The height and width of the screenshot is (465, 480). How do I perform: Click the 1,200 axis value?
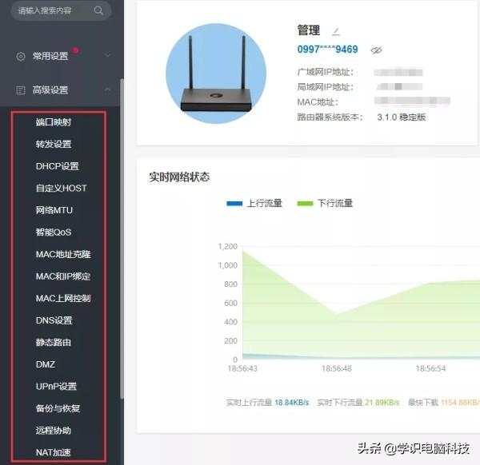[x=228, y=246]
